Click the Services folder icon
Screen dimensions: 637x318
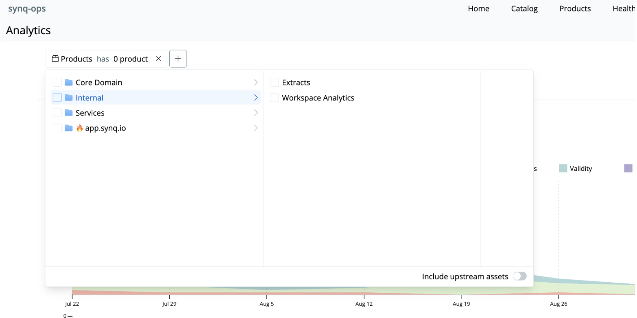pyautogui.click(x=68, y=113)
